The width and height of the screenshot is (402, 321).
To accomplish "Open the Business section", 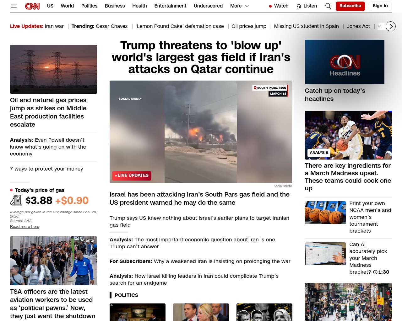I will pos(115,6).
